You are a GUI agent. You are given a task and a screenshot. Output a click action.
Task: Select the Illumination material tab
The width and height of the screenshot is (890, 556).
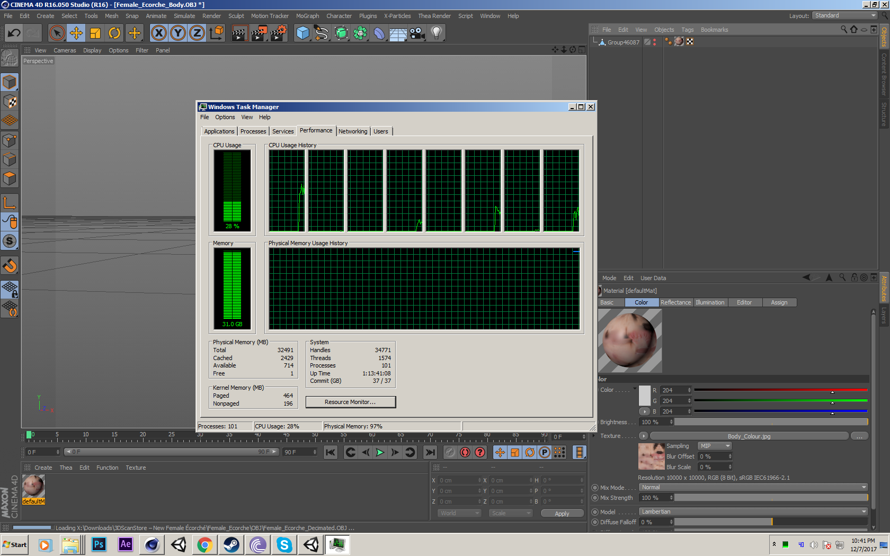coord(710,302)
